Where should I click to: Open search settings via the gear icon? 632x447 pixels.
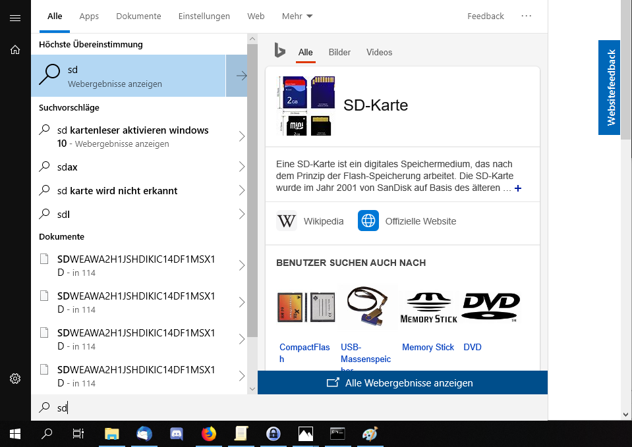15,379
